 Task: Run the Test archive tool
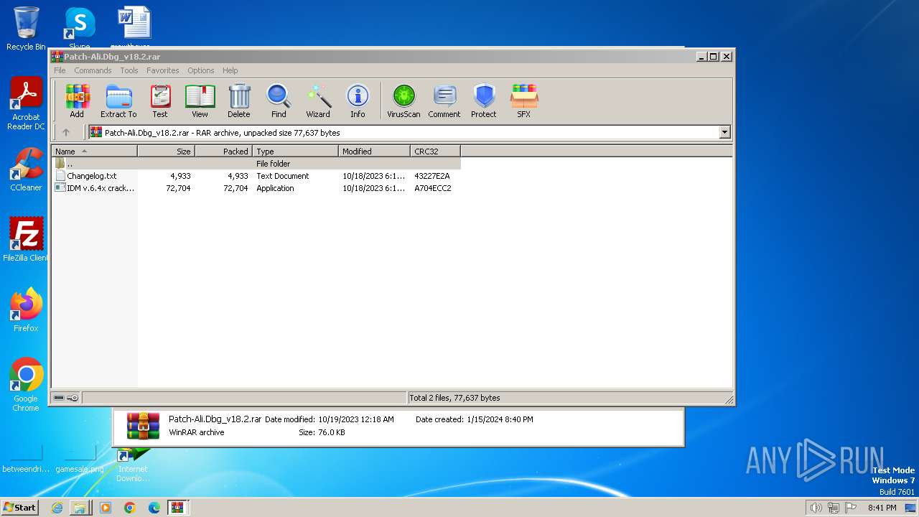pos(160,101)
